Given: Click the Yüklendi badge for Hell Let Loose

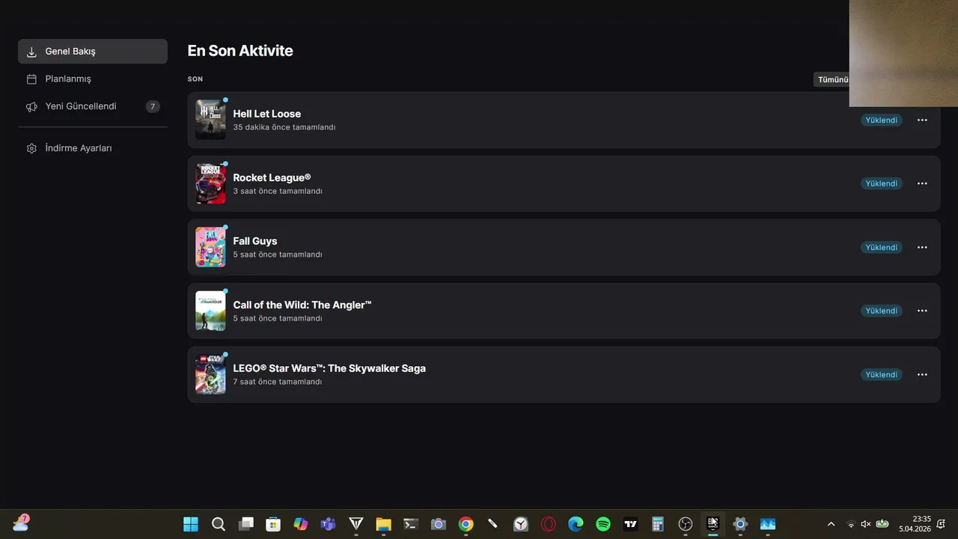Looking at the screenshot, I should (x=881, y=120).
